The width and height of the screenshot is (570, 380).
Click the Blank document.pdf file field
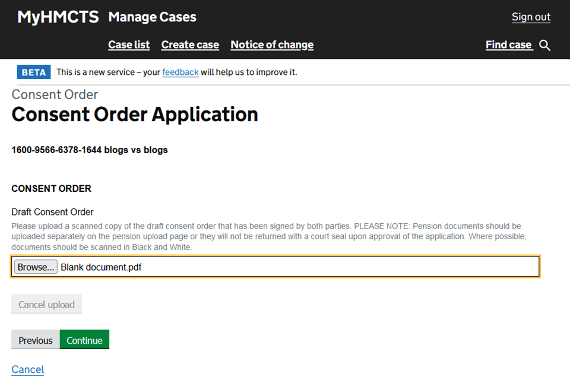coord(297,267)
